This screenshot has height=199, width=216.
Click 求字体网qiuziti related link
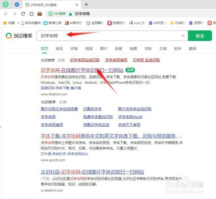(130, 117)
